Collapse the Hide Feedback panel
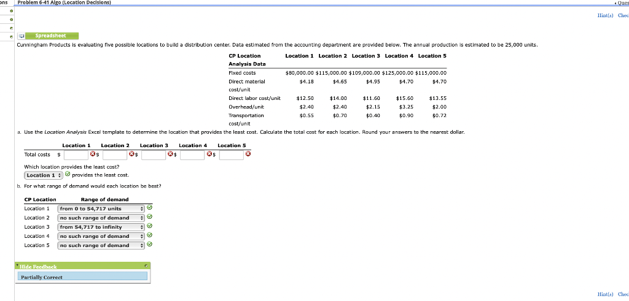This screenshot has width=629, height=301. 37,267
